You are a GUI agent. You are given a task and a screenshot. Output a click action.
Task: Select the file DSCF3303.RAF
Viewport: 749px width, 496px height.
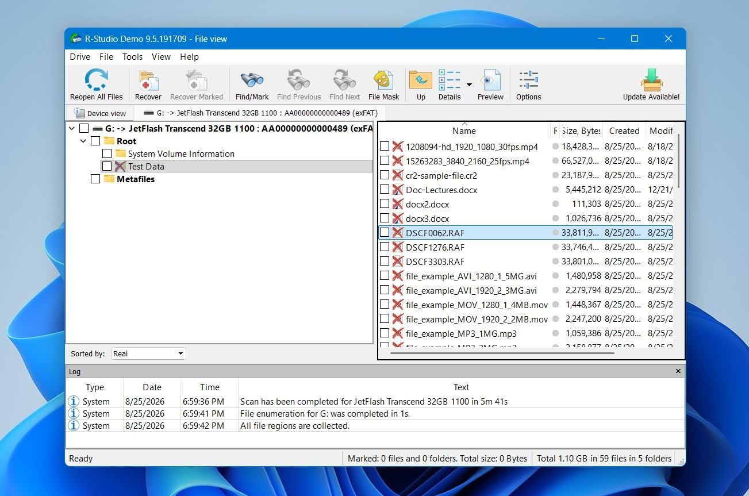[x=435, y=262]
